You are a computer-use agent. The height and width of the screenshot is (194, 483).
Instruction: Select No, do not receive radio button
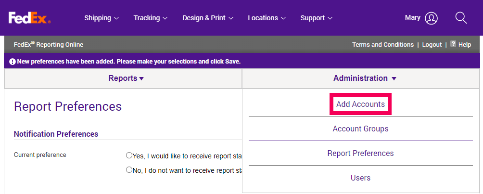pyautogui.click(x=129, y=169)
